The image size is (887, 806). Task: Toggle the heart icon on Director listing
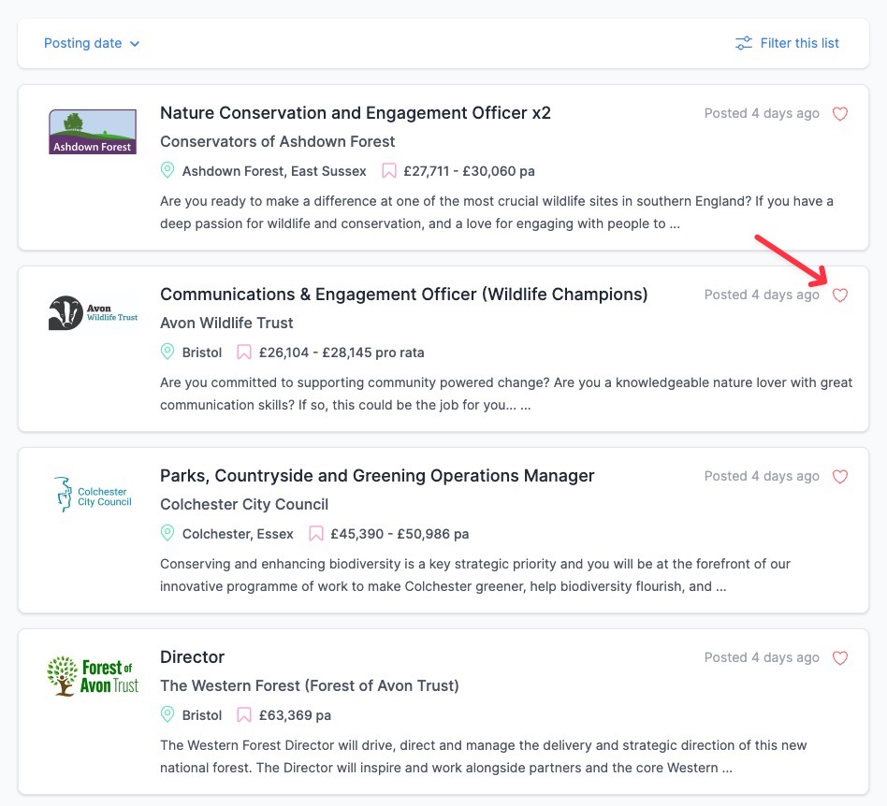(x=840, y=658)
